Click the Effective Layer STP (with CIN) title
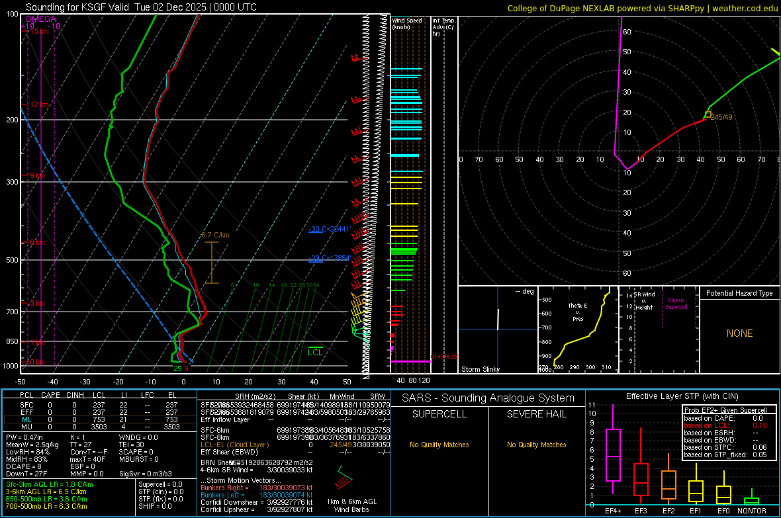This screenshot has height=518, width=781. tap(682, 396)
